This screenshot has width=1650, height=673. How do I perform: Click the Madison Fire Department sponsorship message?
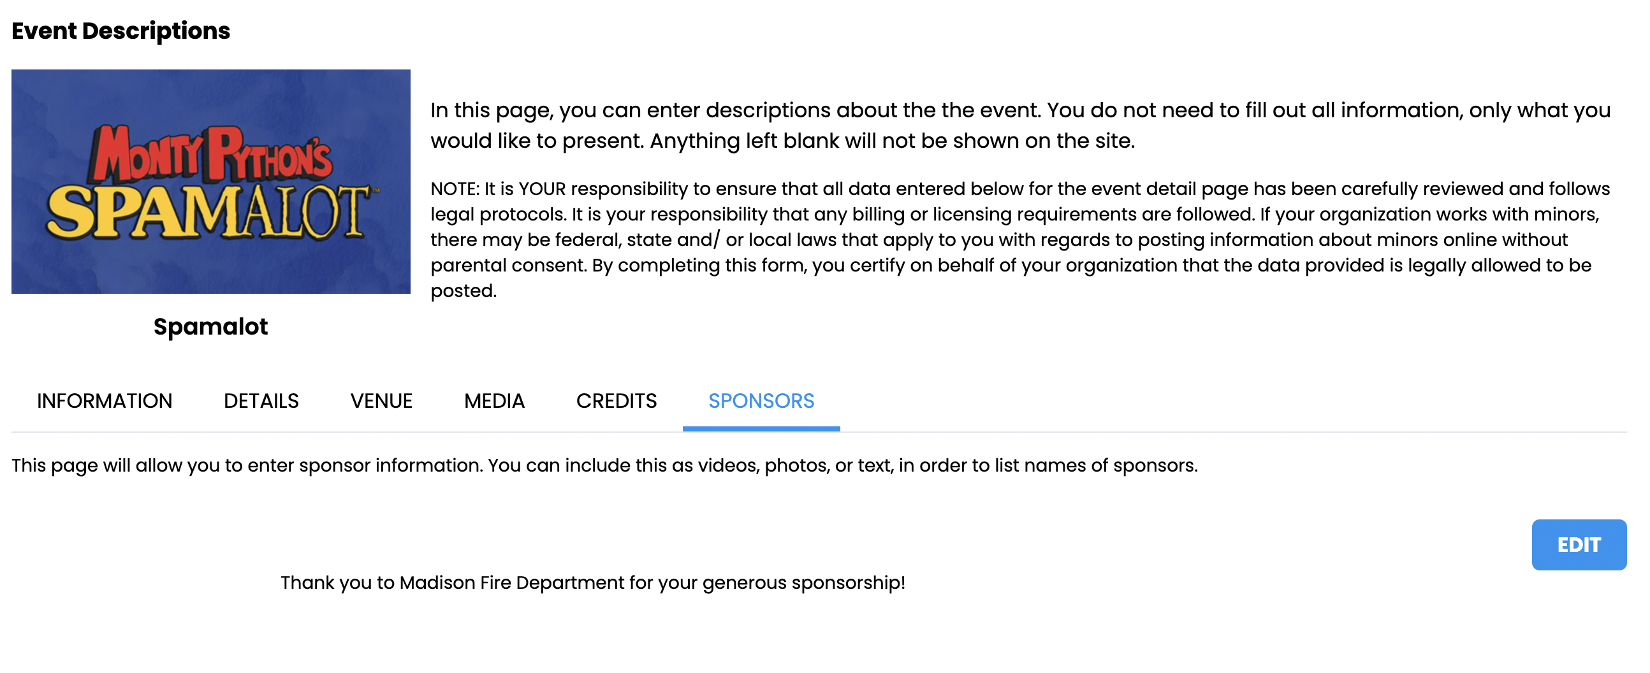click(x=592, y=583)
